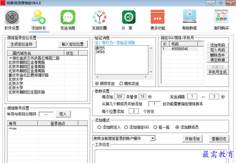Select 顺序发送 radio option
The height and width of the screenshot is (163, 236).
click(105, 84)
